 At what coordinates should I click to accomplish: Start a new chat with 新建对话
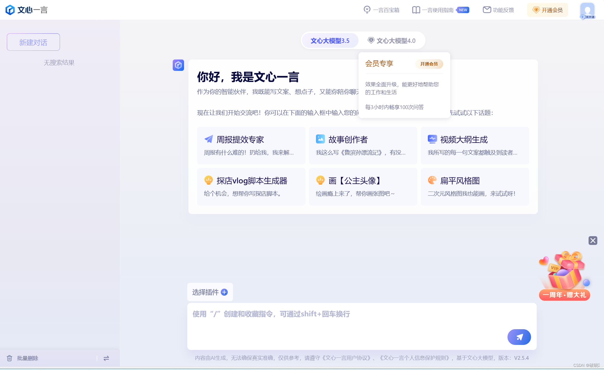pyautogui.click(x=33, y=42)
